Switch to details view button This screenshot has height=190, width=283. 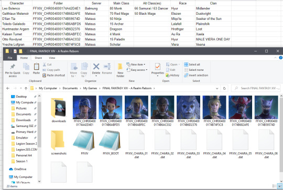pos(274,186)
